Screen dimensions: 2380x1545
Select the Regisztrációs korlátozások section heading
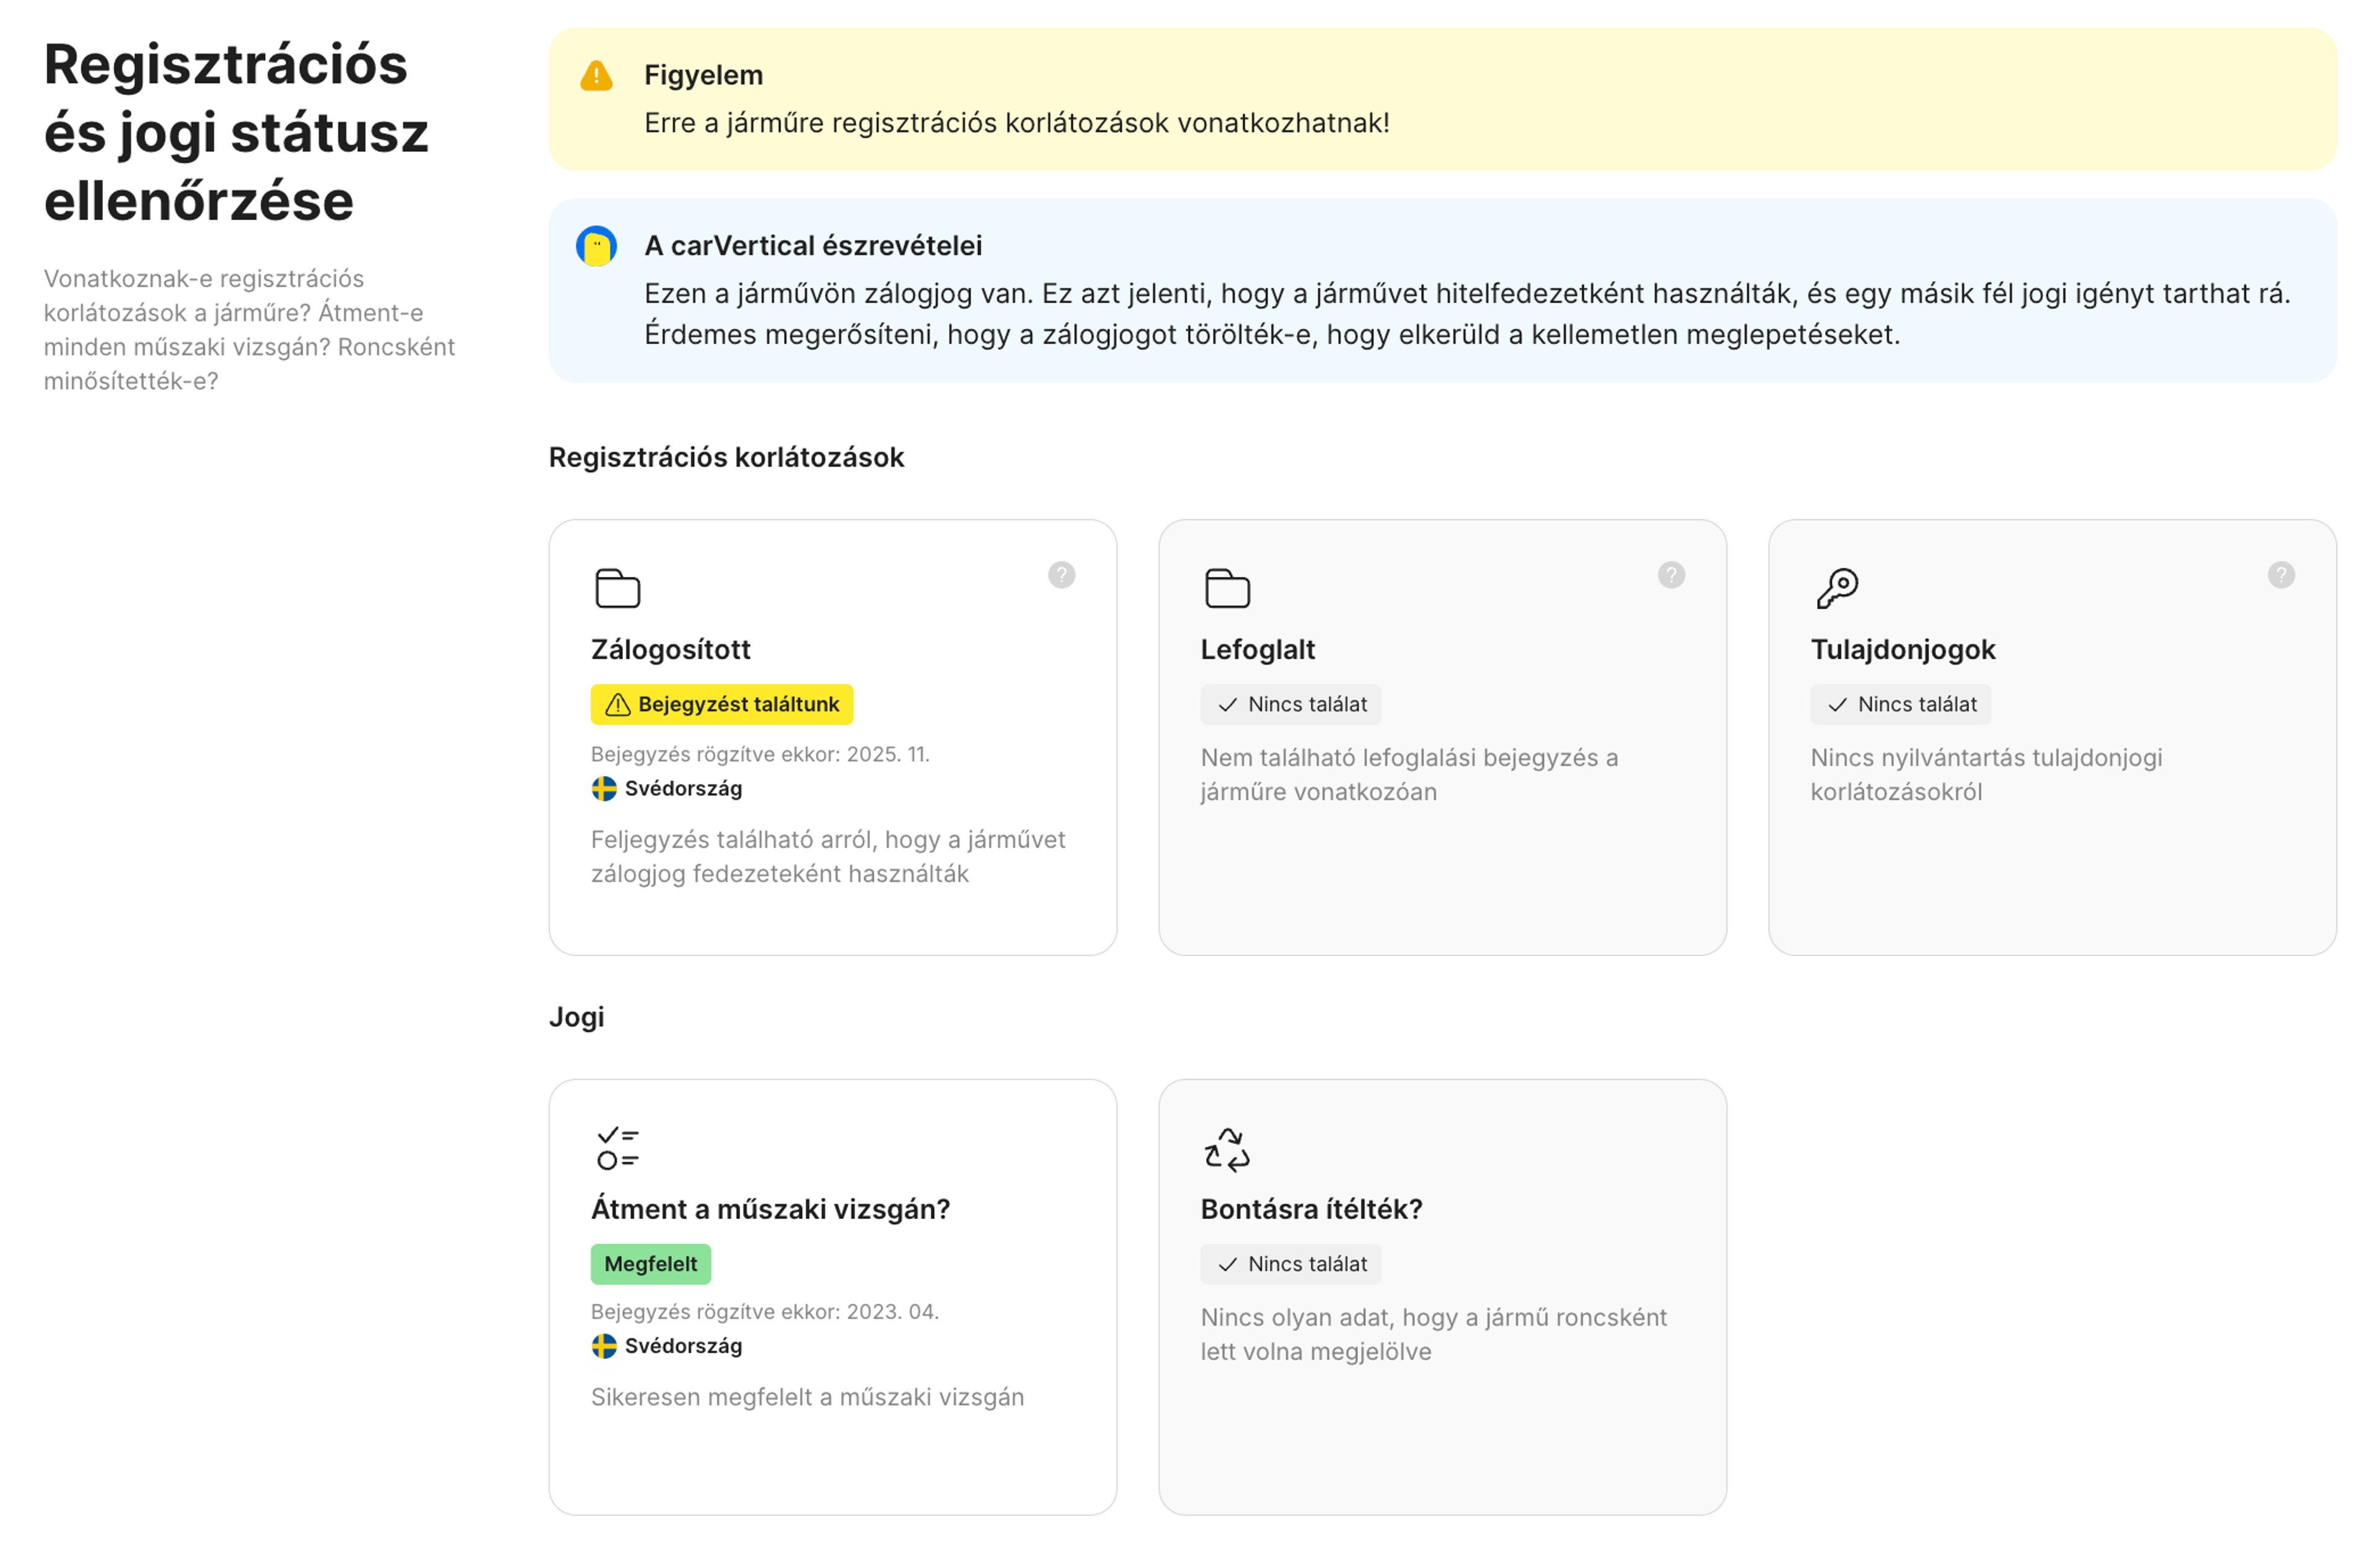click(726, 457)
